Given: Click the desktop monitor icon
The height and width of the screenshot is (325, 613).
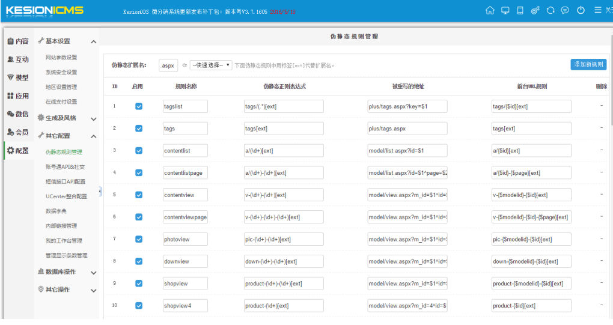Looking at the screenshot, I should 505,10.
